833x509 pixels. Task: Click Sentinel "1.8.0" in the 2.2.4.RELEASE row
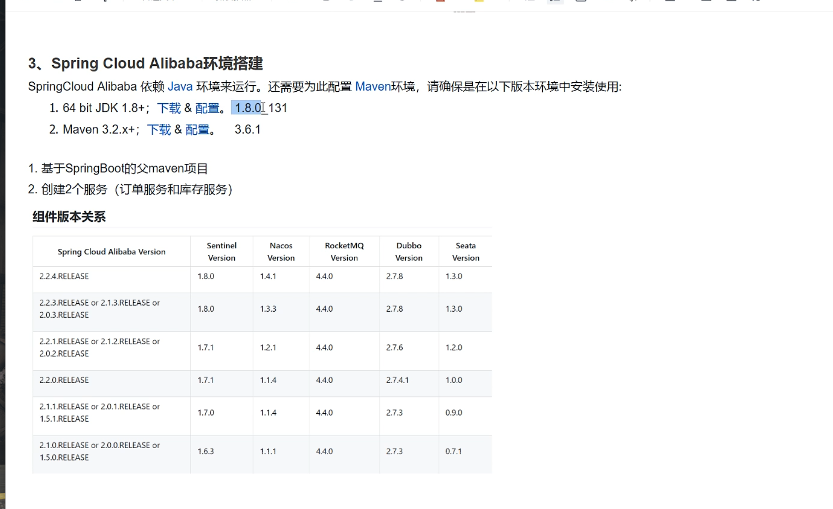coord(206,276)
